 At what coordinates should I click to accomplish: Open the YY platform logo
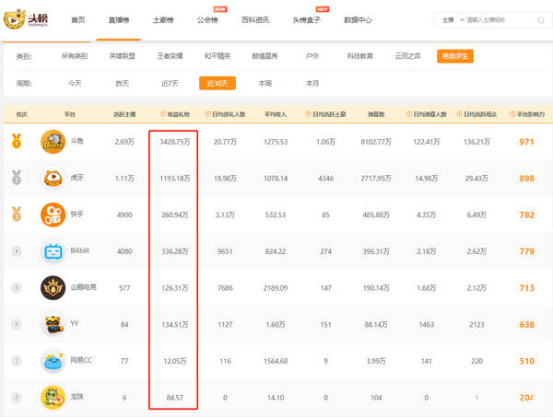pyautogui.click(x=53, y=324)
